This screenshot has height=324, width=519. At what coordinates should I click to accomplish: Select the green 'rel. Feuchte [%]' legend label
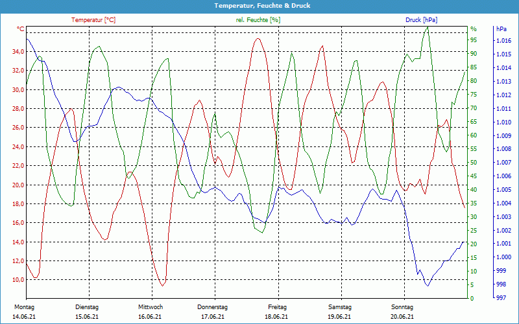click(x=258, y=20)
